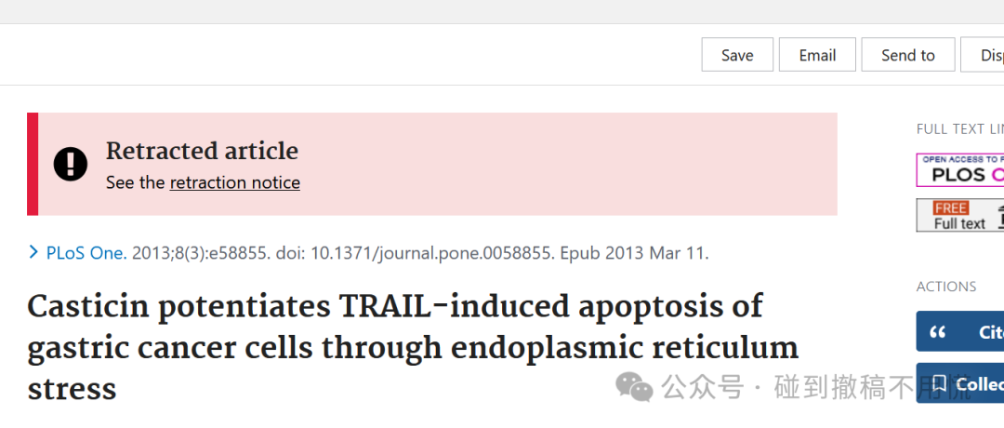
Task: Open the retraction notice link
Action: pos(234,182)
